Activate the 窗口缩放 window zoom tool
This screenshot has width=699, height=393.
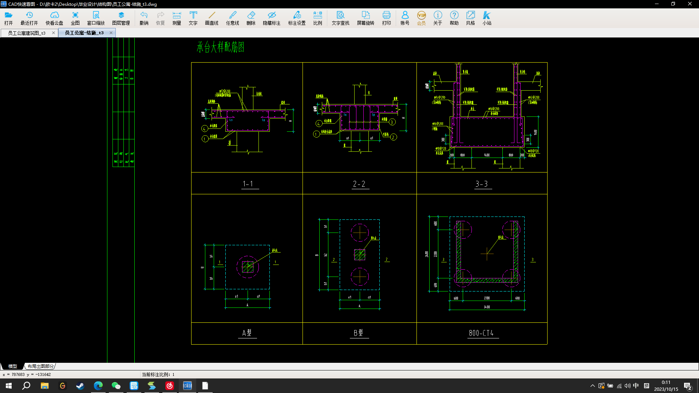[96, 18]
